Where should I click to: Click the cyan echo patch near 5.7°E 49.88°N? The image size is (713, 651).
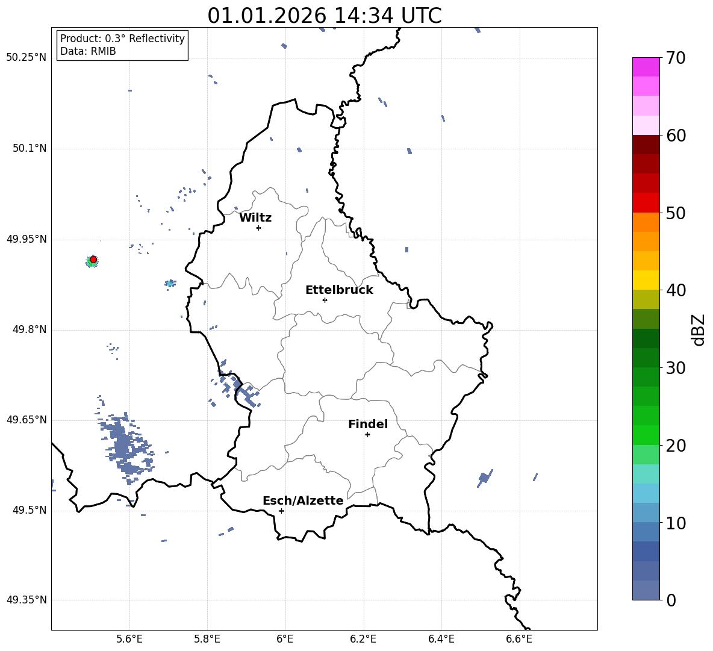[x=170, y=284]
